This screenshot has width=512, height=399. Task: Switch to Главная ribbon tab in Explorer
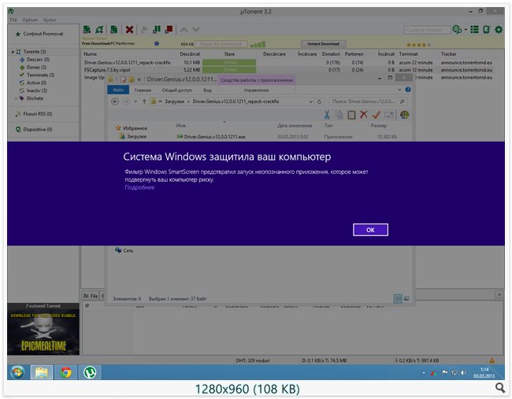(x=143, y=90)
